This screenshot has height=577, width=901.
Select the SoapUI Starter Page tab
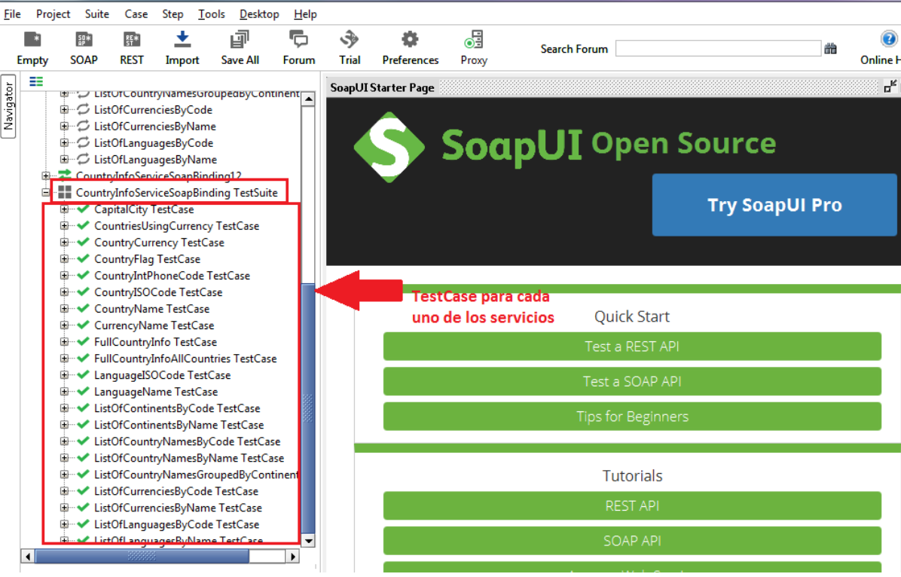(382, 87)
